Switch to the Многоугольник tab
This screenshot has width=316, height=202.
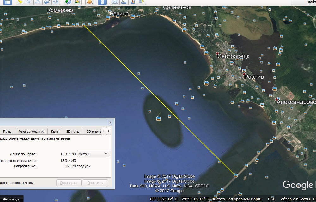click(x=31, y=132)
